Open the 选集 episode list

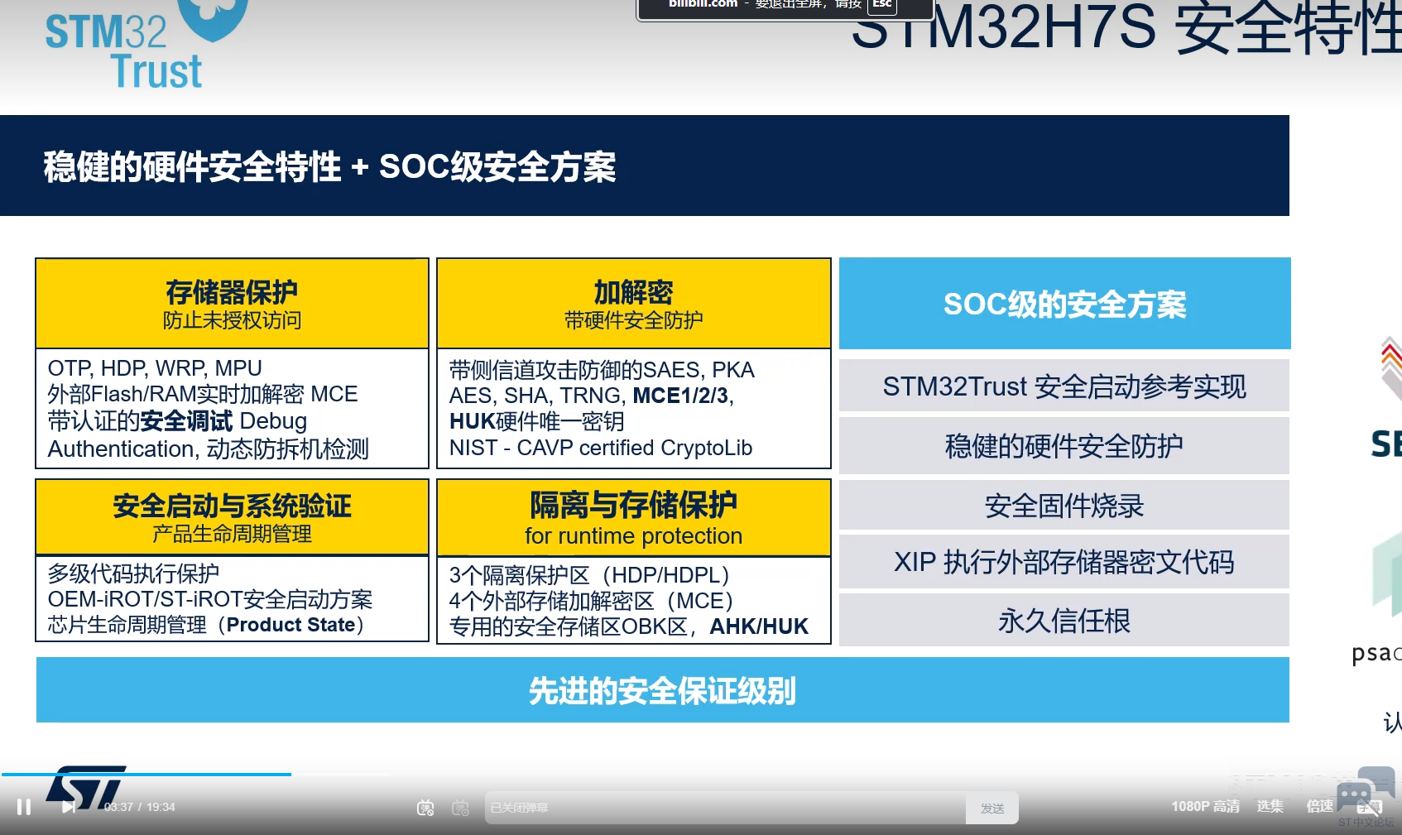[x=1270, y=806]
